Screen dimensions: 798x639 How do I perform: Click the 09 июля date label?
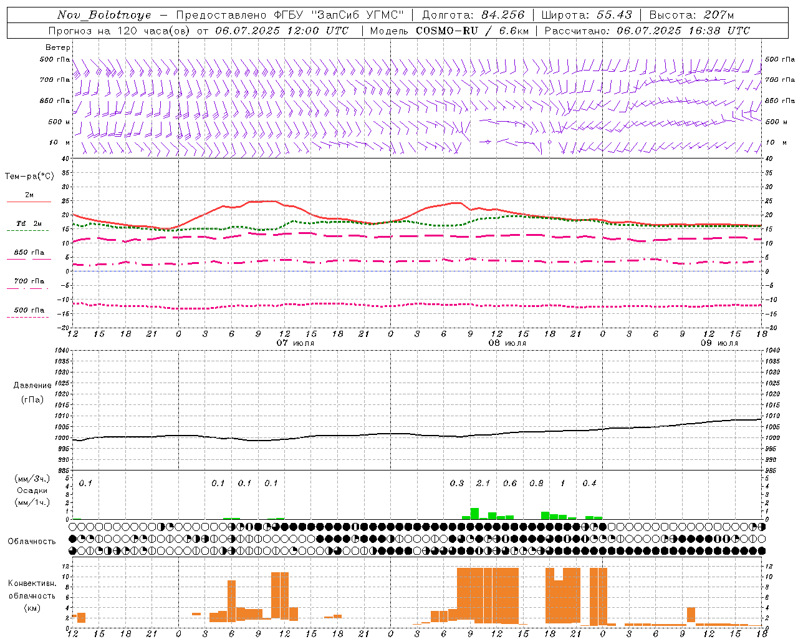click(x=719, y=343)
